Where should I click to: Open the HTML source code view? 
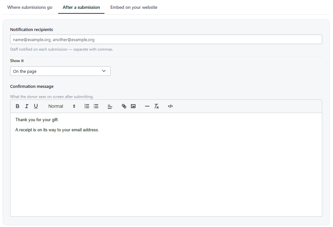tap(170, 106)
